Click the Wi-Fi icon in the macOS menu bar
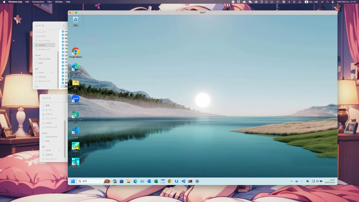The height and width of the screenshot is (202, 359). 322,2
